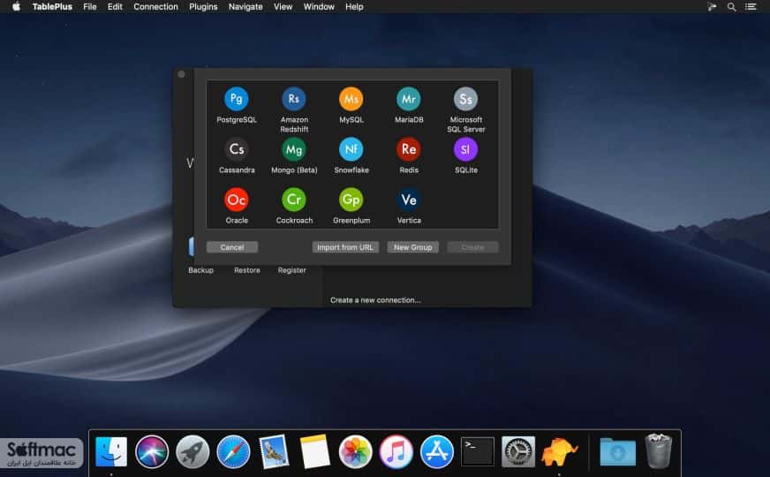This screenshot has width=770, height=477.
Task: Open Launchpad rocket icon in Dock
Action: (x=192, y=451)
